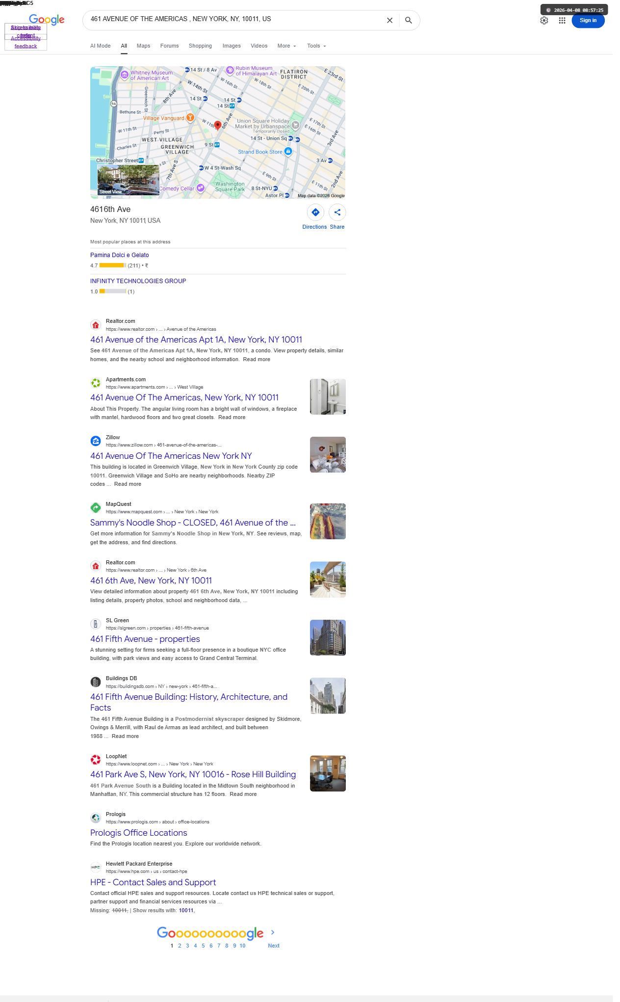
Task: Go to results page 10
Action: (242, 946)
